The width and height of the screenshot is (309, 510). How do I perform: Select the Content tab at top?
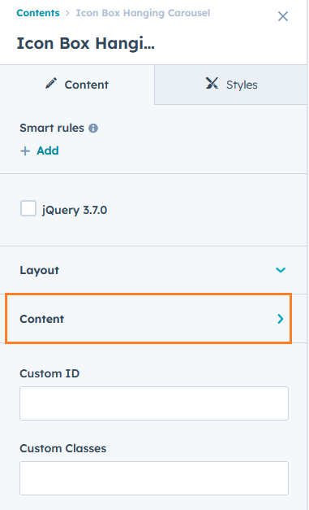(77, 85)
